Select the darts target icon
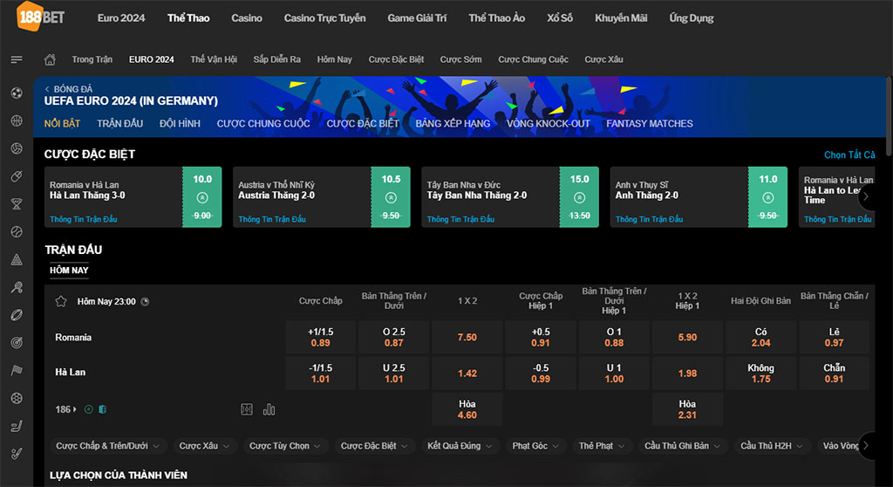Viewport: 893px width, 487px height. (x=17, y=343)
